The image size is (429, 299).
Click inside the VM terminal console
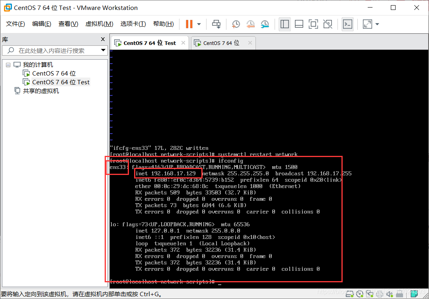(269, 169)
